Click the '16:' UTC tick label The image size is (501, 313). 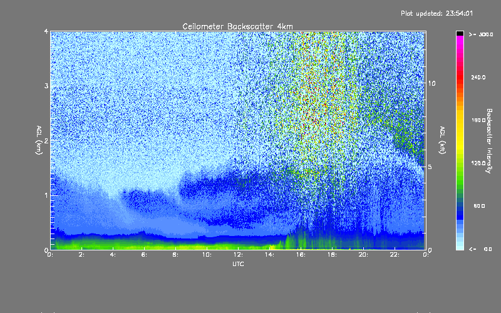pyautogui.click(x=301, y=255)
